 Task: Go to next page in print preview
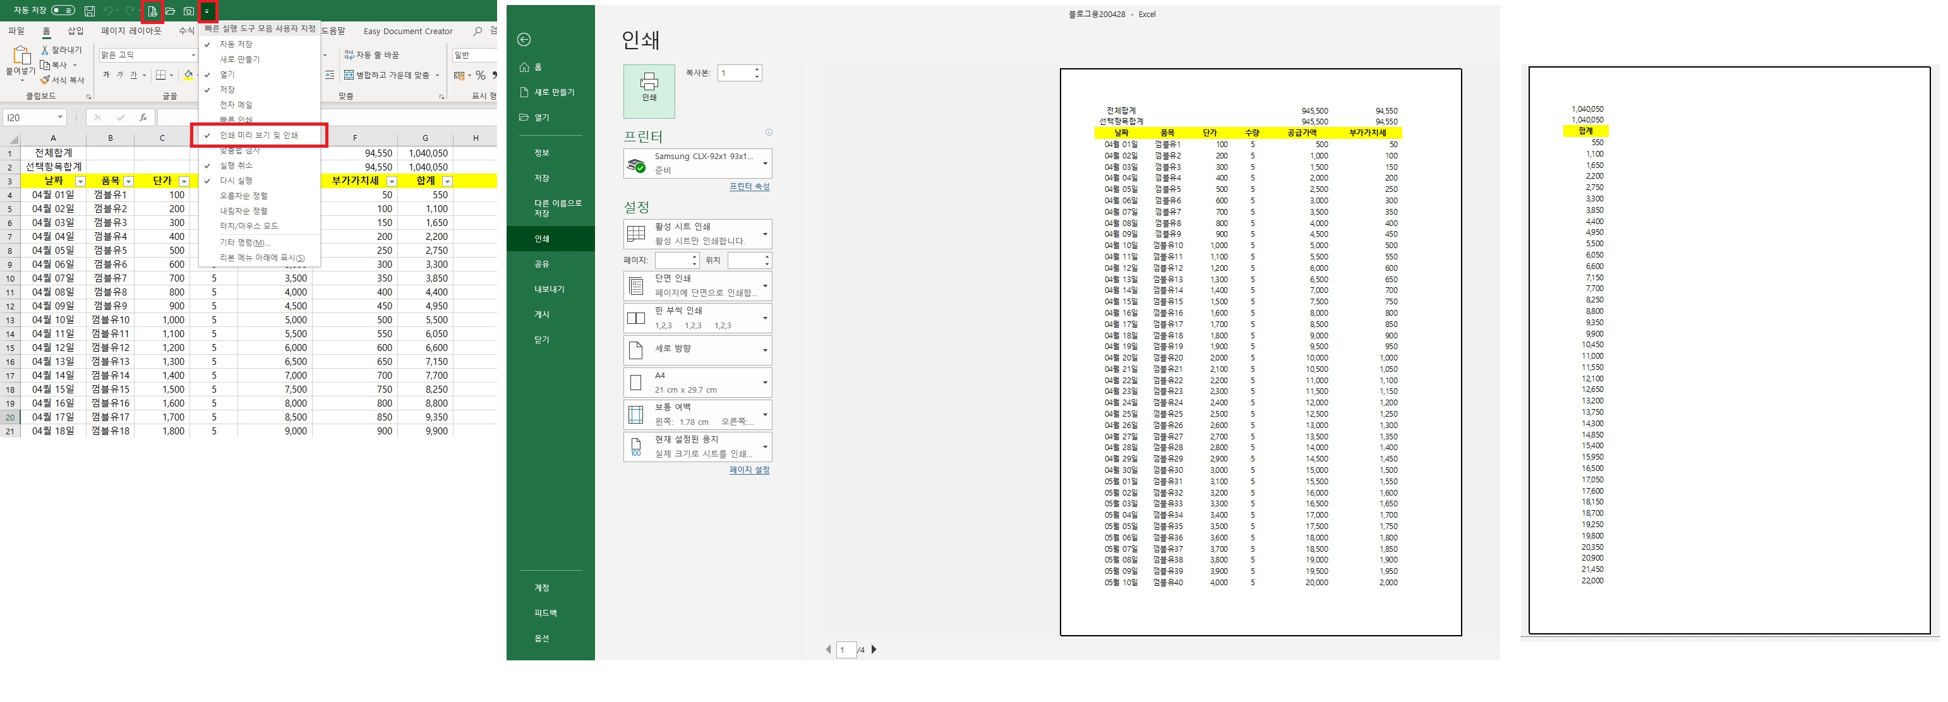click(874, 649)
